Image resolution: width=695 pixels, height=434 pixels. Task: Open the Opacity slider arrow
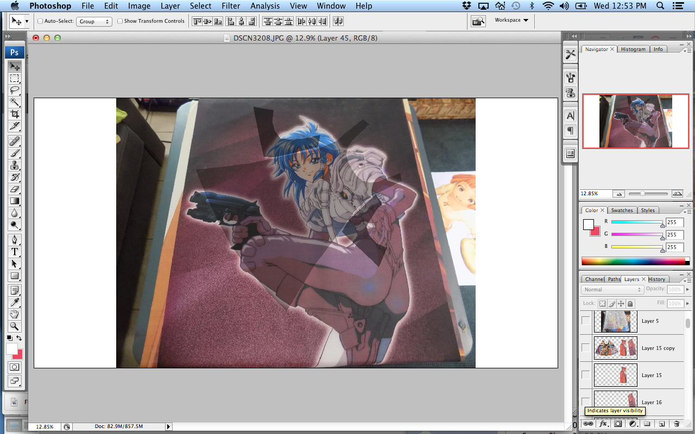[688, 289]
